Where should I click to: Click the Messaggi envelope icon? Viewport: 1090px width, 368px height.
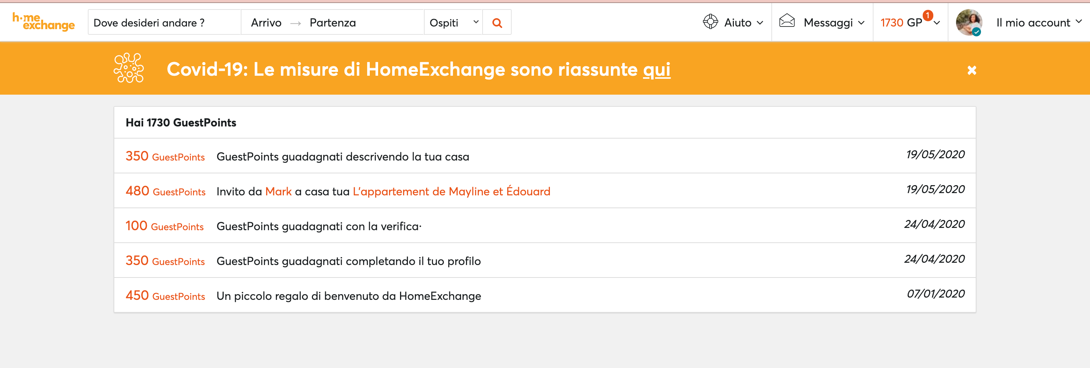(787, 21)
